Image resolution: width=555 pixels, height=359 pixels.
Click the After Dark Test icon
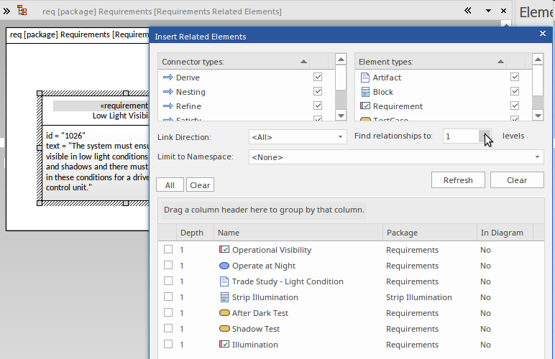(x=224, y=313)
